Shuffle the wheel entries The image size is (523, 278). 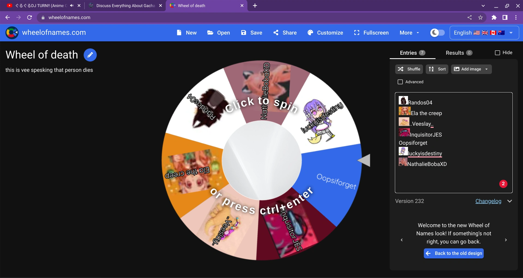point(409,69)
